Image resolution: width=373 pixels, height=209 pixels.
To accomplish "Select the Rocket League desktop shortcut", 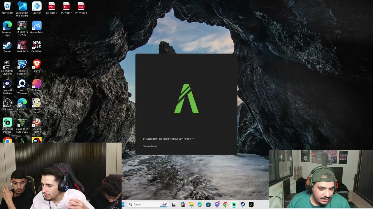I will click(x=22, y=67).
